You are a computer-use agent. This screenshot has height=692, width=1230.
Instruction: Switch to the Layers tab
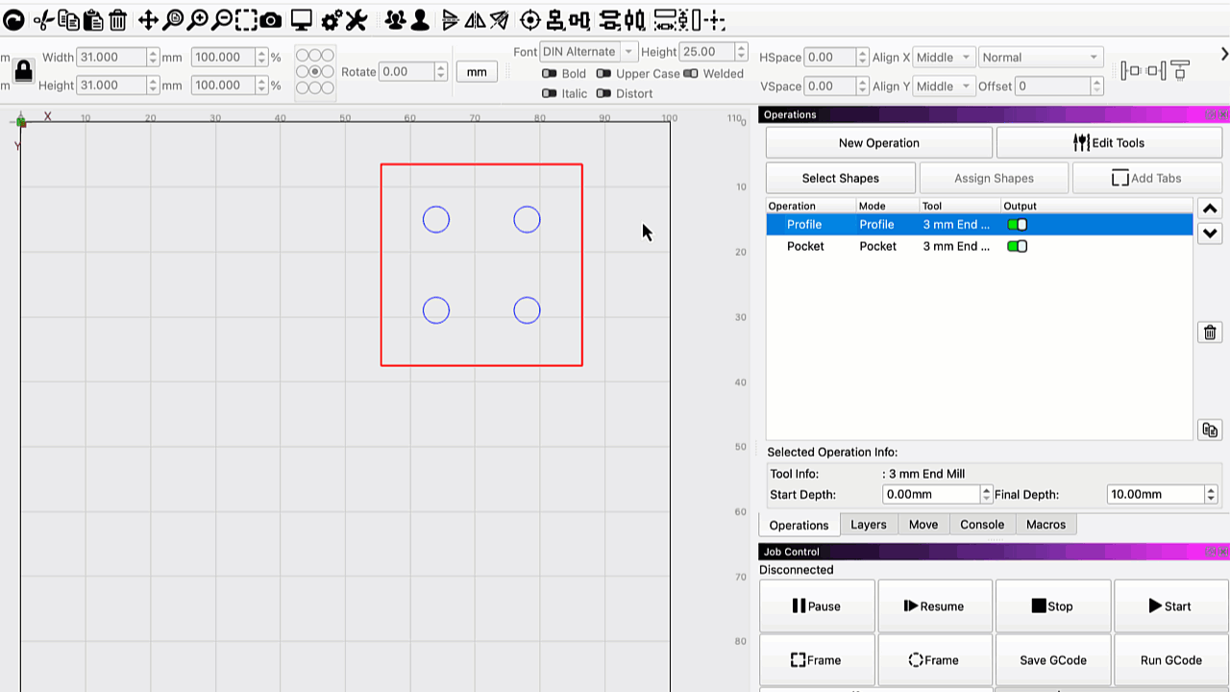coord(868,525)
